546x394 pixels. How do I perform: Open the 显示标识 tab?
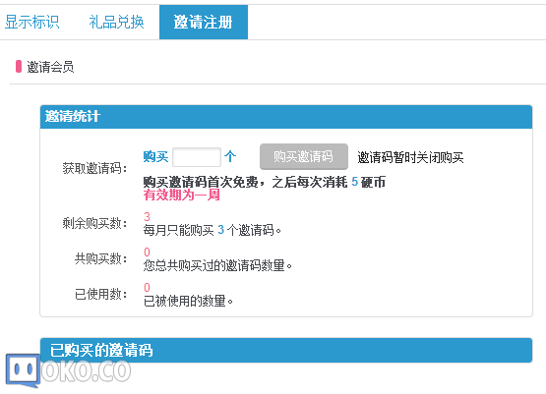click(x=32, y=22)
